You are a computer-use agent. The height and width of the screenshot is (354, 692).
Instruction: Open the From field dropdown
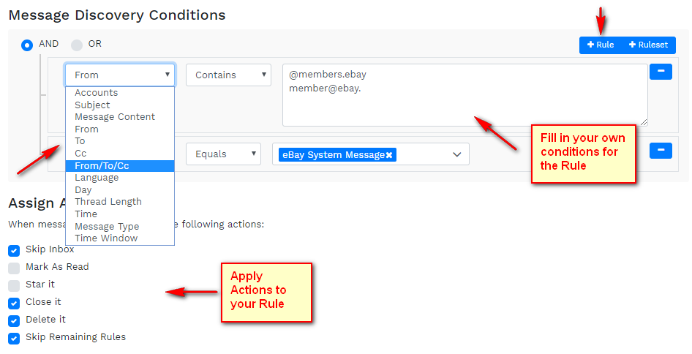(x=120, y=75)
